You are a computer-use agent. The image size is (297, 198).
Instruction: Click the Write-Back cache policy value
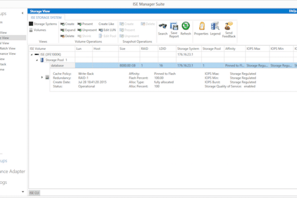pos(86,74)
